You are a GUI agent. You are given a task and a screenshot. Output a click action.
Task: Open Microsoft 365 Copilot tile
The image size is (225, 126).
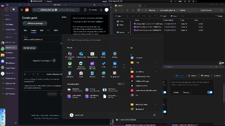click(x=70, y=55)
